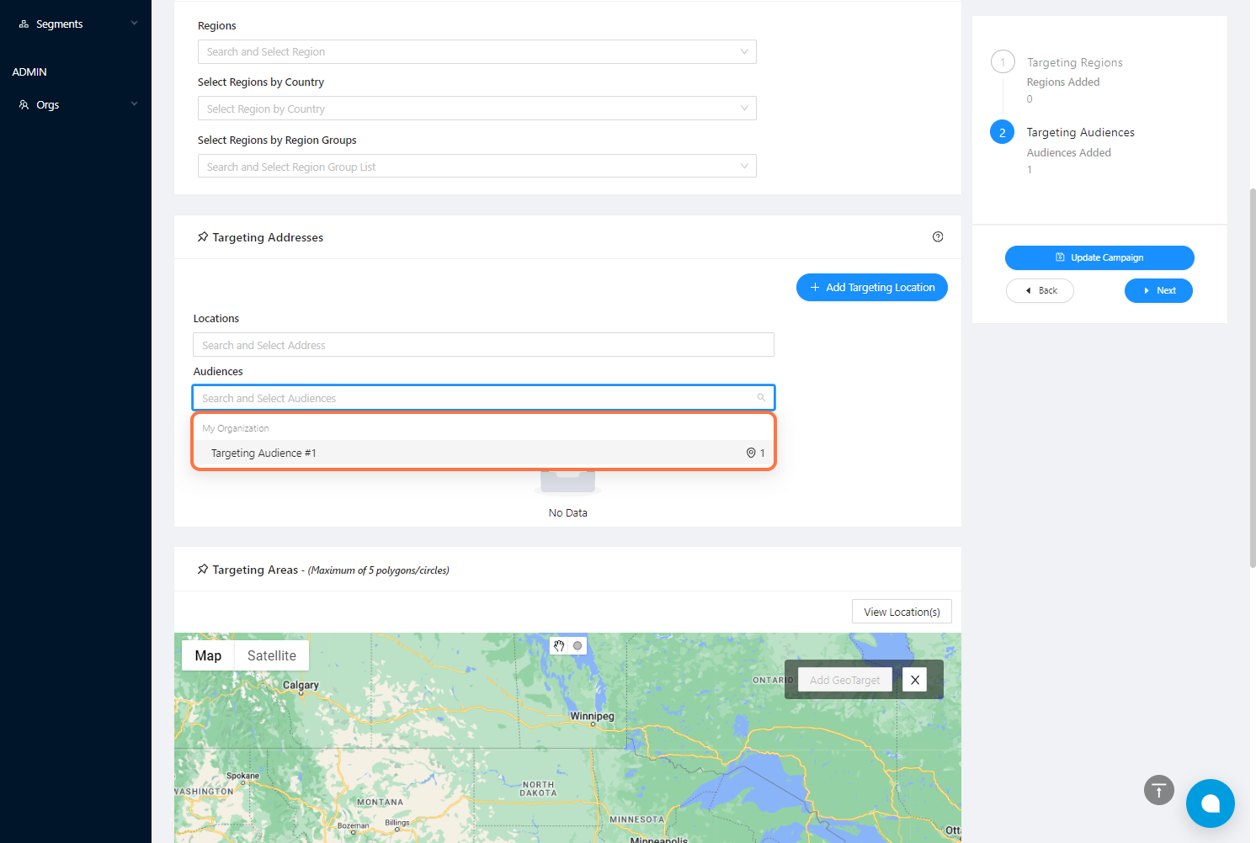The image size is (1256, 843).
Task: Go back with the Back button
Action: pyautogui.click(x=1040, y=290)
